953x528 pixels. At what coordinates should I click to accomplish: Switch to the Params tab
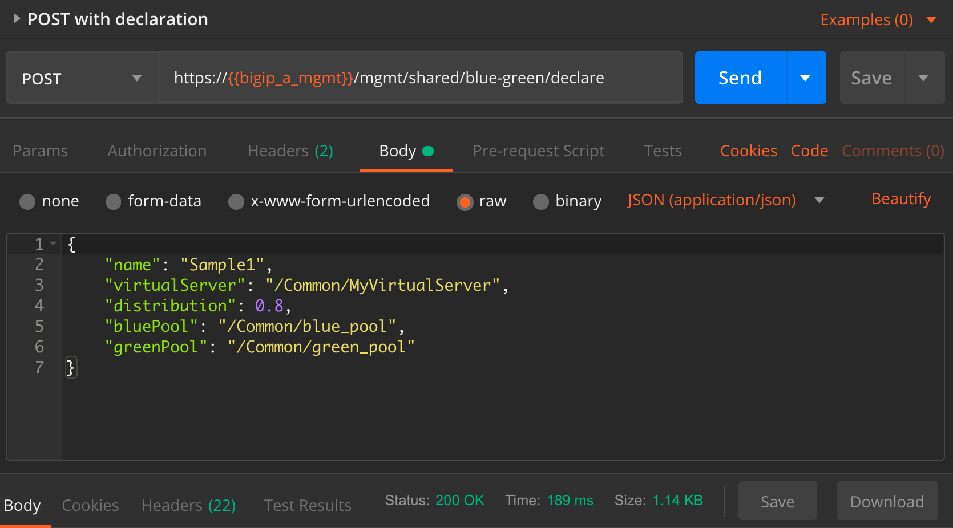pyautogui.click(x=40, y=151)
